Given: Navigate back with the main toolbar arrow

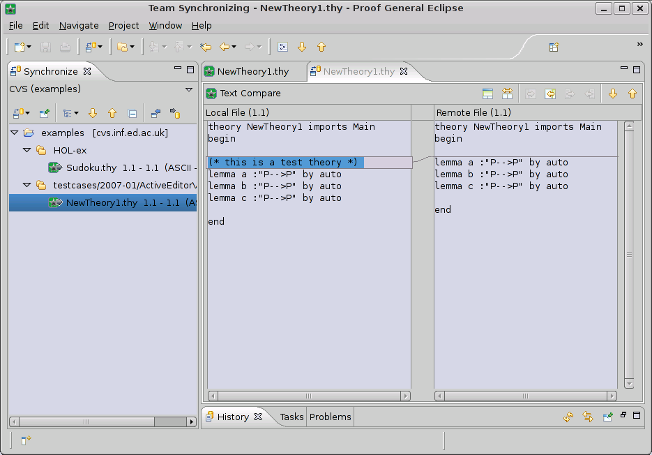Looking at the screenshot, I should [x=225, y=47].
